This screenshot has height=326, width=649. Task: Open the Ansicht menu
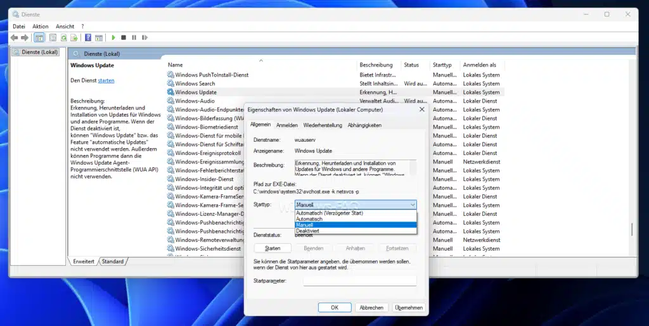(65, 27)
